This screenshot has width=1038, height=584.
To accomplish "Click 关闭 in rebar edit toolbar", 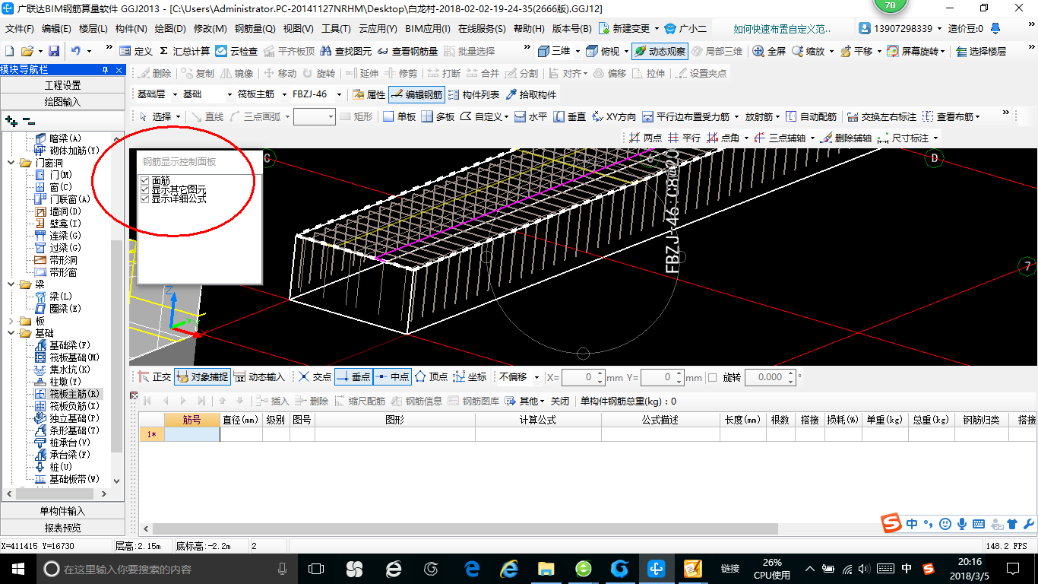I will point(560,401).
